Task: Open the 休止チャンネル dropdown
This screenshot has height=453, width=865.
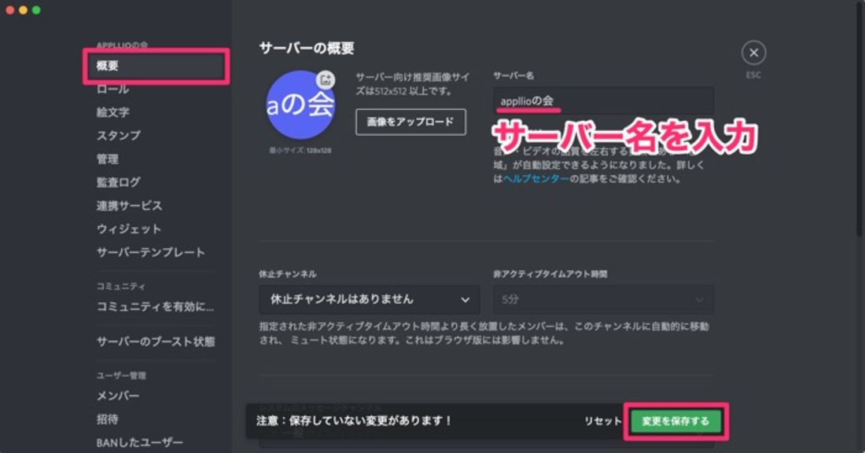Action: coord(369,299)
